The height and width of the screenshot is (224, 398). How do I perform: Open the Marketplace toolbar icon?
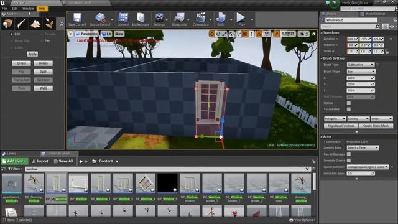click(x=141, y=19)
